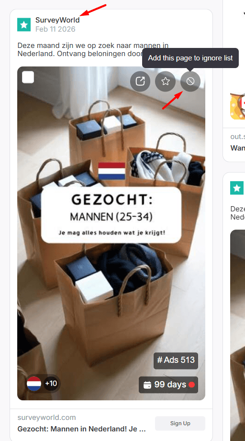Click green star logo on second card

coord(237,188)
